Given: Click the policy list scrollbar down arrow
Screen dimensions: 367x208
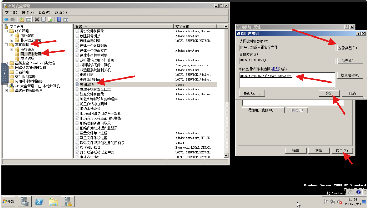Looking at the screenshot, I should click(x=226, y=156).
